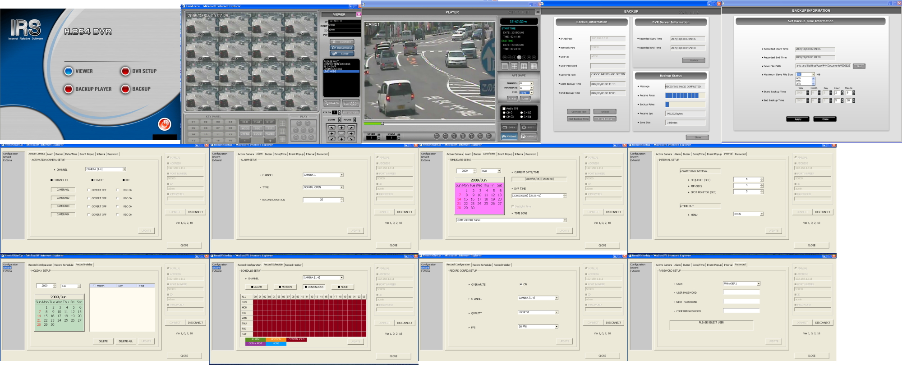The height and width of the screenshot is (365, 902).
Task: Click the Receive Rates progress bar
Action: pyautogui.click(x=685, y=96)
